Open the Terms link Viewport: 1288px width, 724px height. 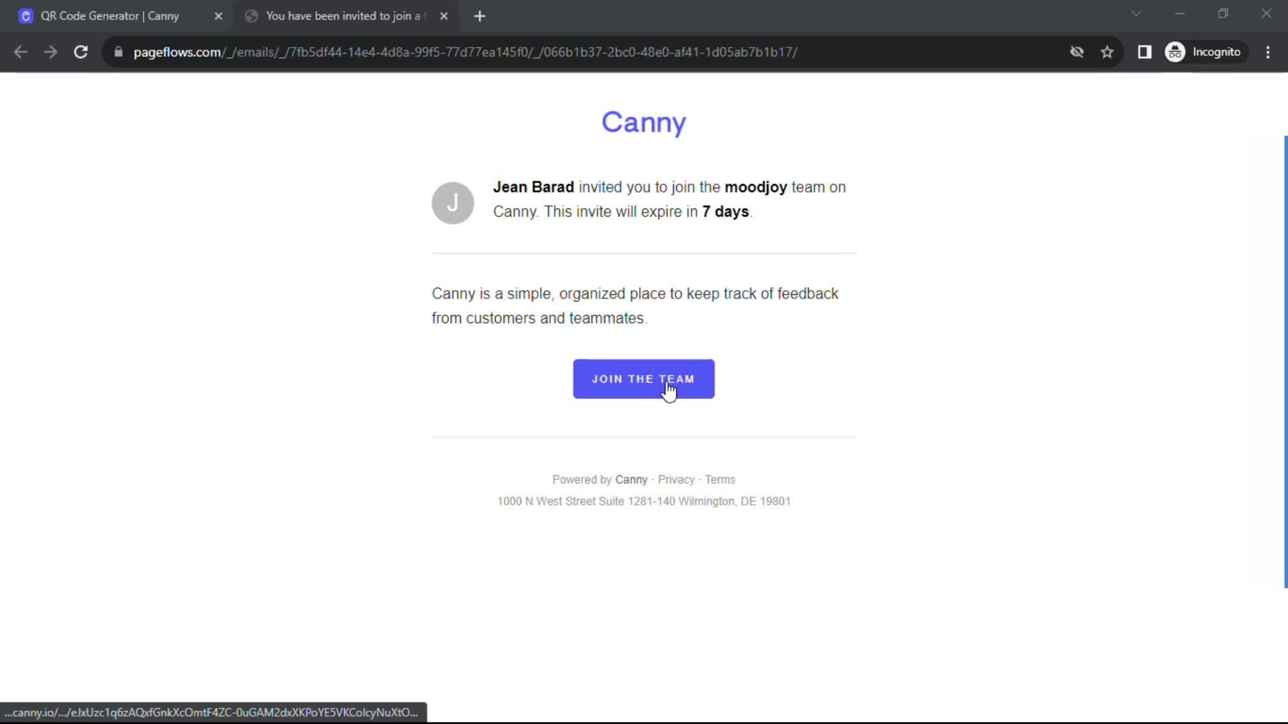(x=720, y=479)
